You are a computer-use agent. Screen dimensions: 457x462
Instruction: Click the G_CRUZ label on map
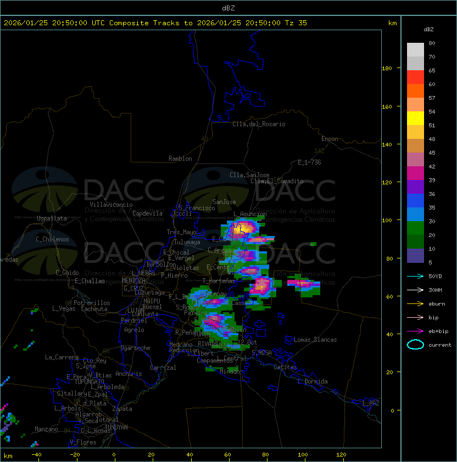point(133,289)
